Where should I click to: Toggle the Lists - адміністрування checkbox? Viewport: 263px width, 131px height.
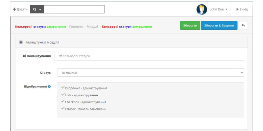(x=63, y=95)
